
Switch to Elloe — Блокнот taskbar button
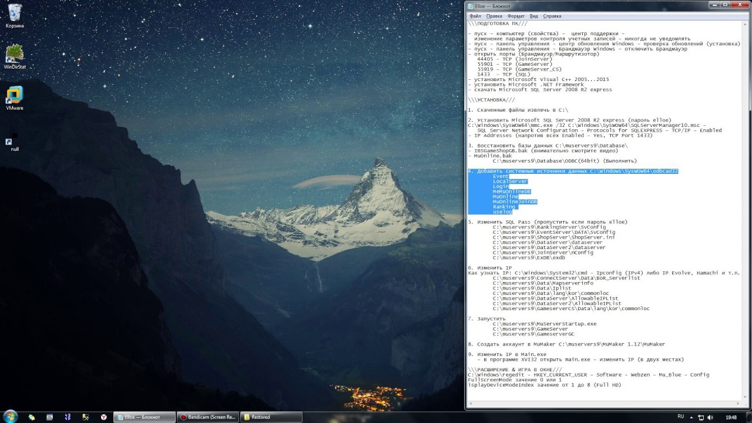coord(145,417)
